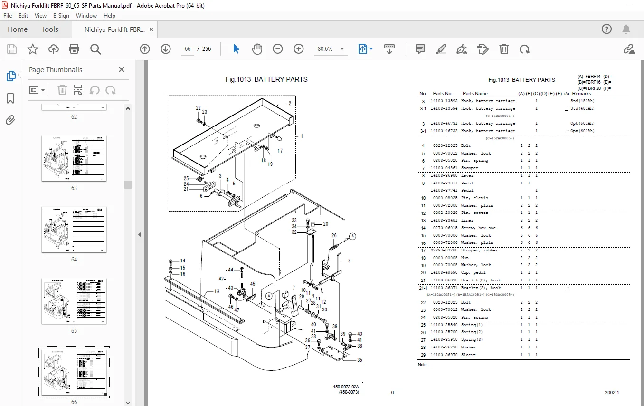Click the 'Sleeve' part name

468,355
